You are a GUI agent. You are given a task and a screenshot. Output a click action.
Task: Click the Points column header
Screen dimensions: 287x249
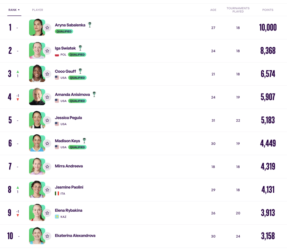coord(268,10)
